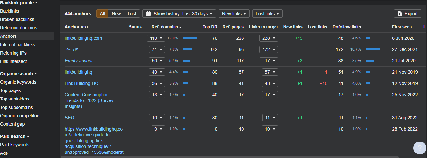Go to Ads in sidebar
This screenshot has width=427, height=158.
(4, 153)
